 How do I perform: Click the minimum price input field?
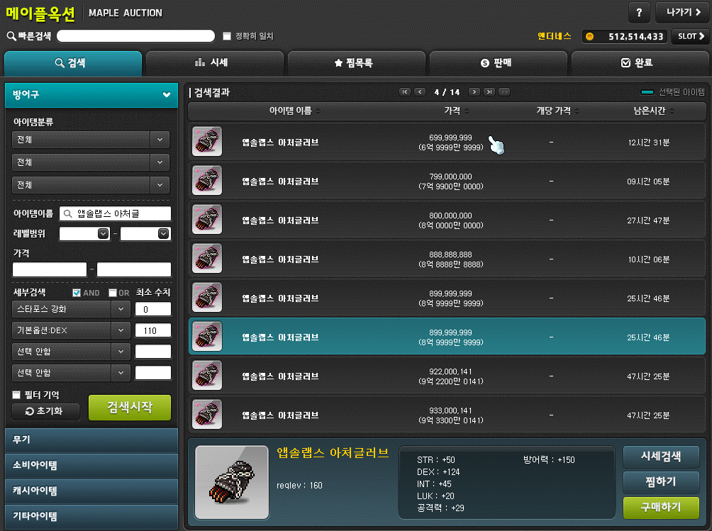(x=50, y=269)
